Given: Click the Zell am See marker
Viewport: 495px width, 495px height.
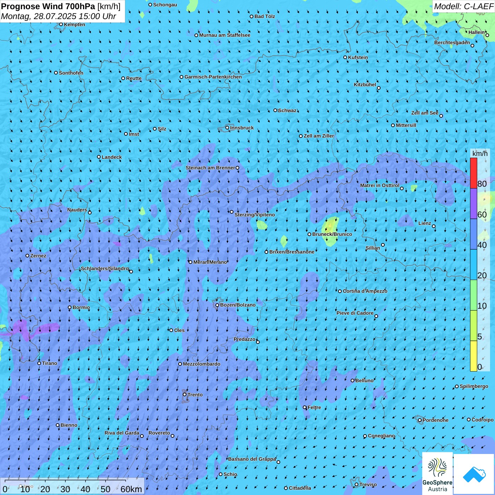Looking at the screenshot, I should pyautogui.click(x=441, y=116).
